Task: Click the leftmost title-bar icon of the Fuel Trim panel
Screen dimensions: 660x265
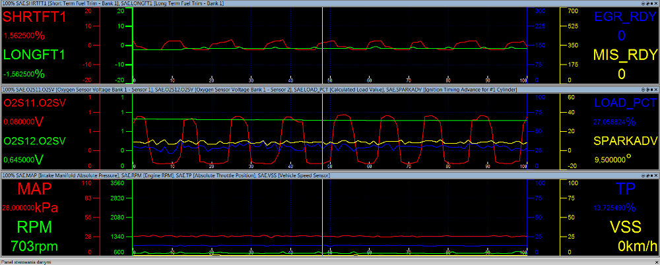Action: click(643, 3)
